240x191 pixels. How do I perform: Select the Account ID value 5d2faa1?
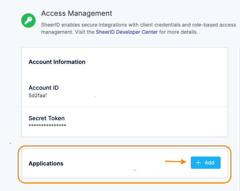coord(38,95)
